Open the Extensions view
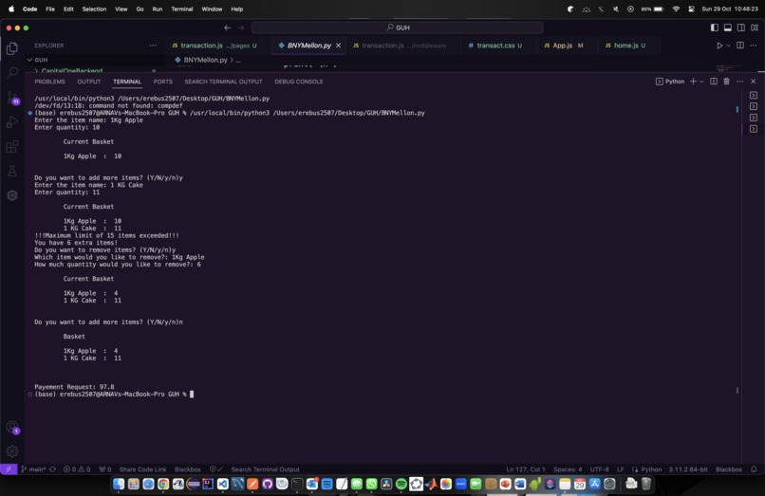The image size is (765, 496). tap(12, 146)
